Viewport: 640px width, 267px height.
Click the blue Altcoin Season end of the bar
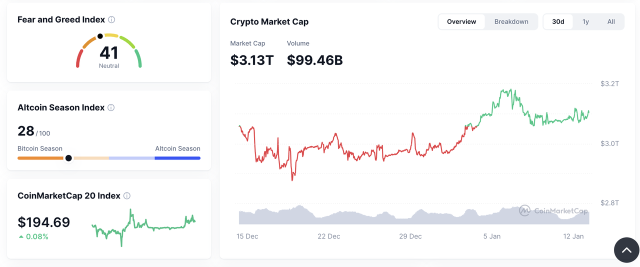pyautogui.click(x=177, y=158)
